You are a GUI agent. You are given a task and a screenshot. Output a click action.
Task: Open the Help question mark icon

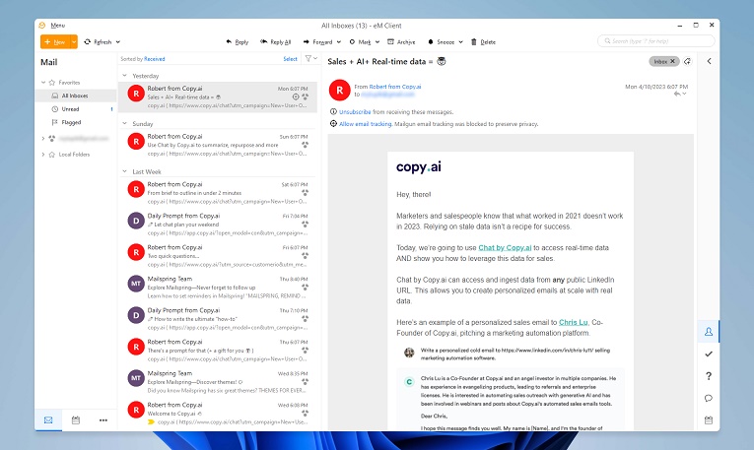709,376
